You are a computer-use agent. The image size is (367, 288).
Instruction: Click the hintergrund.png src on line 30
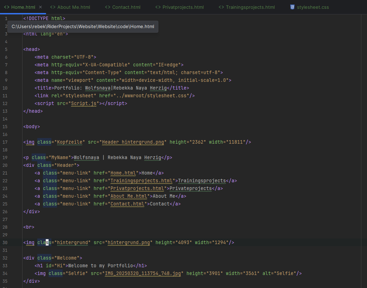pos(129,242)
